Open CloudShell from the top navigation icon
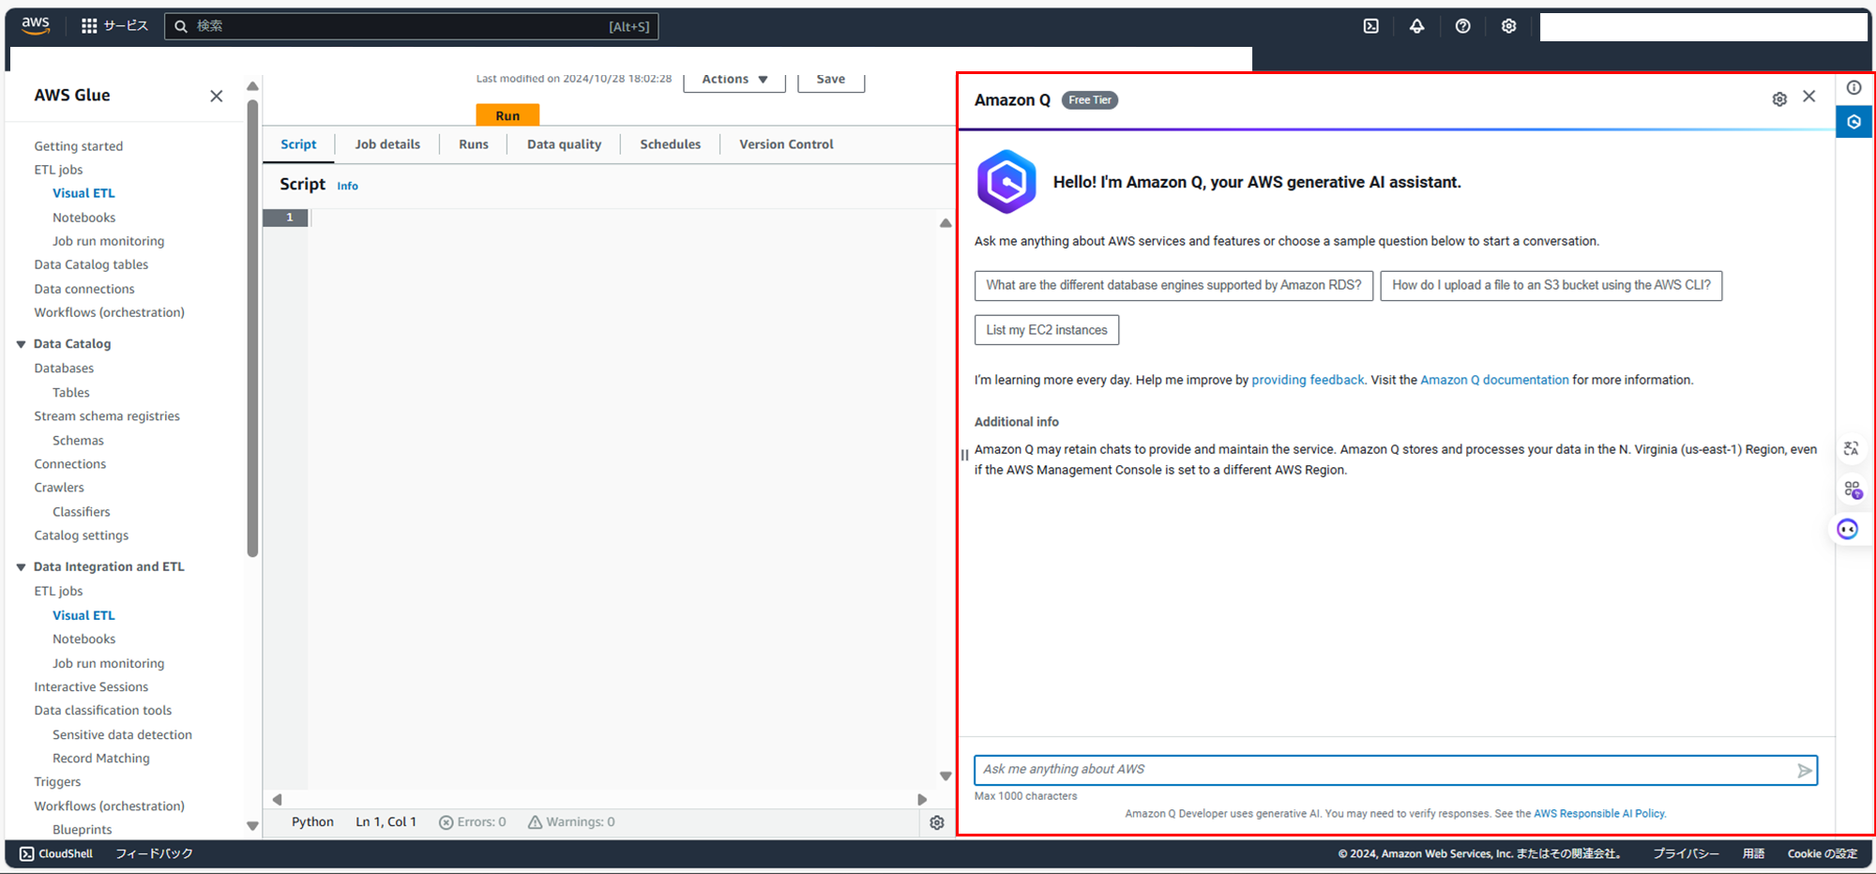 1371,26
